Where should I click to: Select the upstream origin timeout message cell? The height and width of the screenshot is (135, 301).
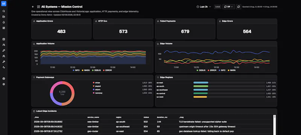click(x=207, y=127)
